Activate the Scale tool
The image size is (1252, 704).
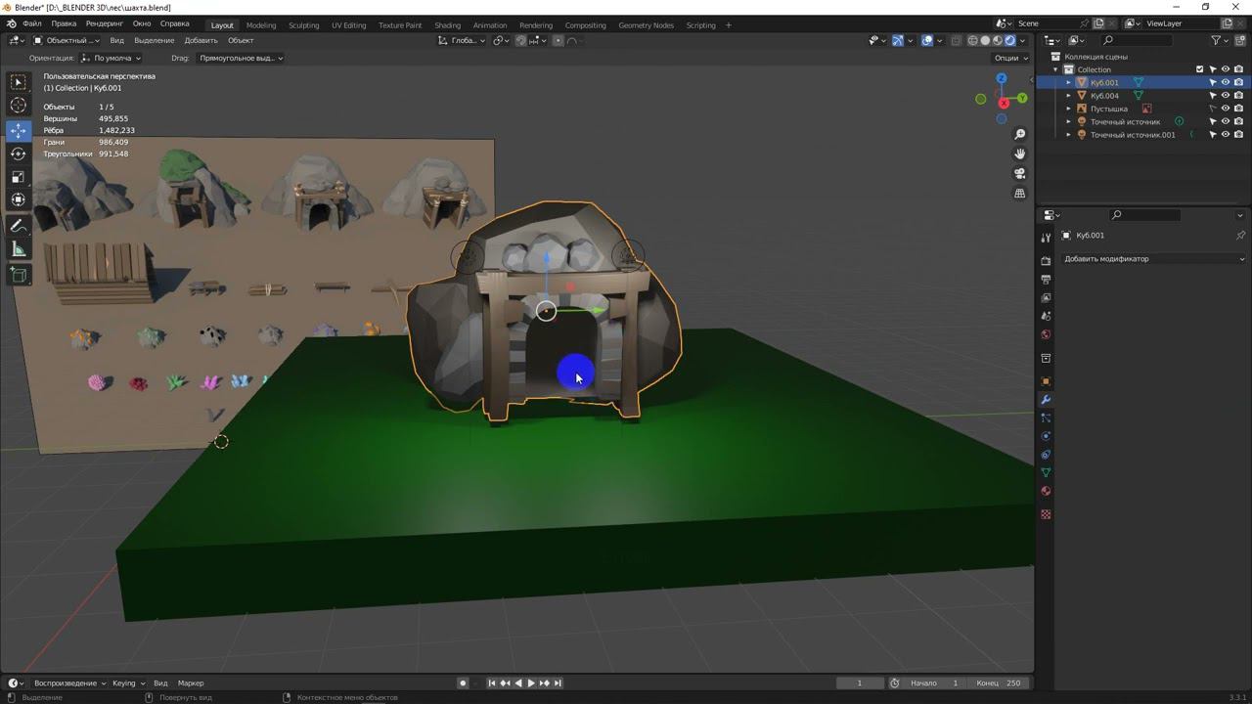18,177
